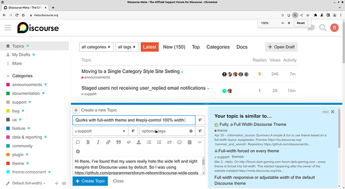The height and width of the screenshot is (189, 345).
Task: Decrease browser zoom with minus
Action: tap(282, 23)
